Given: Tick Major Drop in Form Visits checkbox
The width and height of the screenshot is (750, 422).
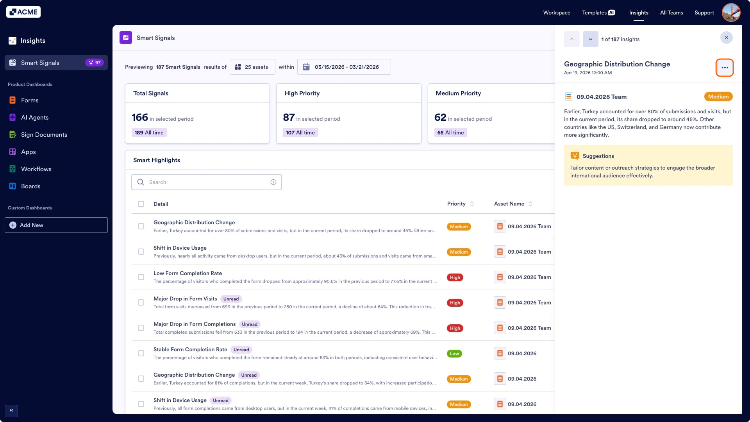Looking at the screenshot, I should 141,302.
